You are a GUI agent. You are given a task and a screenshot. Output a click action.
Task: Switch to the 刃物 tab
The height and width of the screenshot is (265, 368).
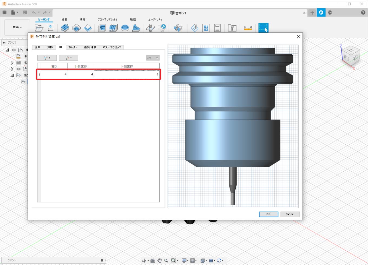point(50,47)
